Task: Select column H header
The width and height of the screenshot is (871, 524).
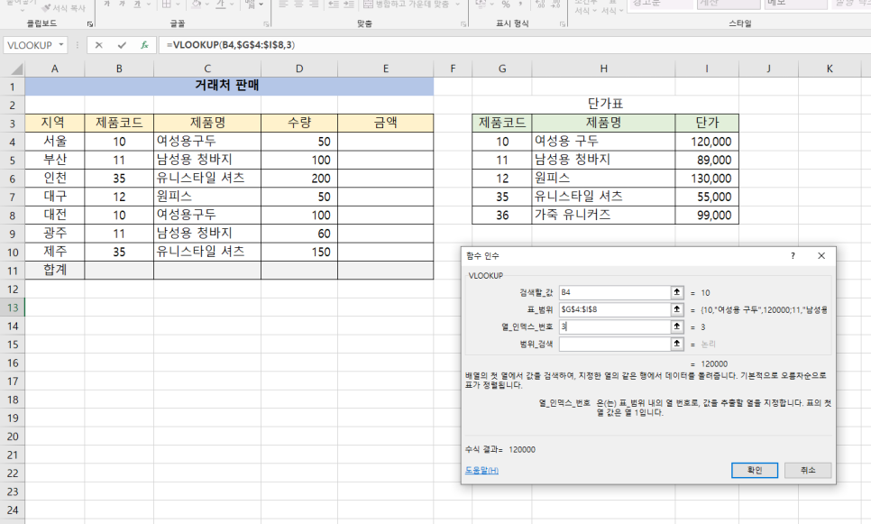Action: coord(603,69)
